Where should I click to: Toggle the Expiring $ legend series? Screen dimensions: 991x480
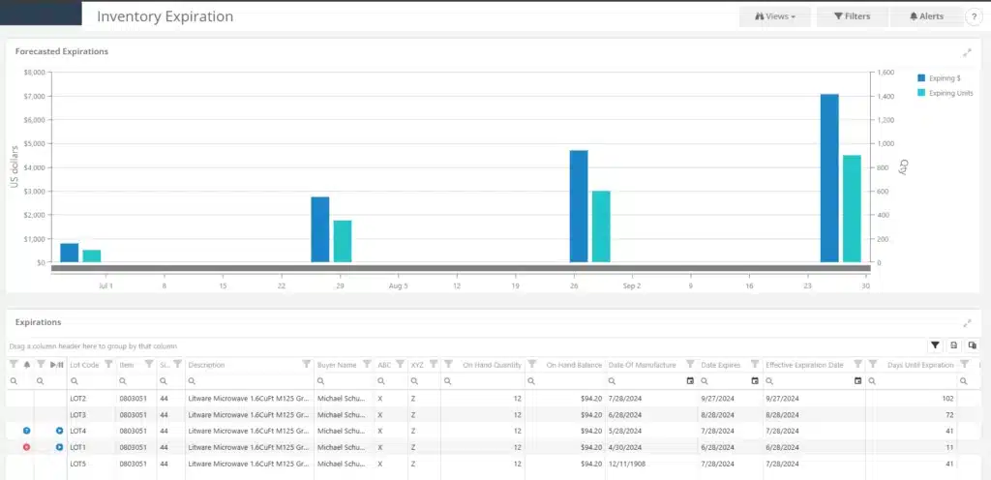[939, 78]
